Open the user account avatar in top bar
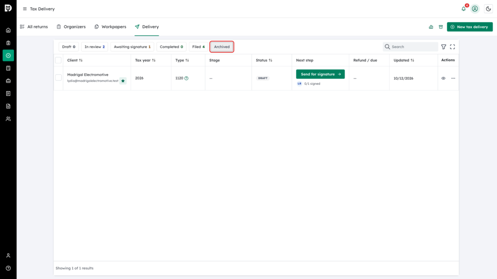 click(475, 9)
